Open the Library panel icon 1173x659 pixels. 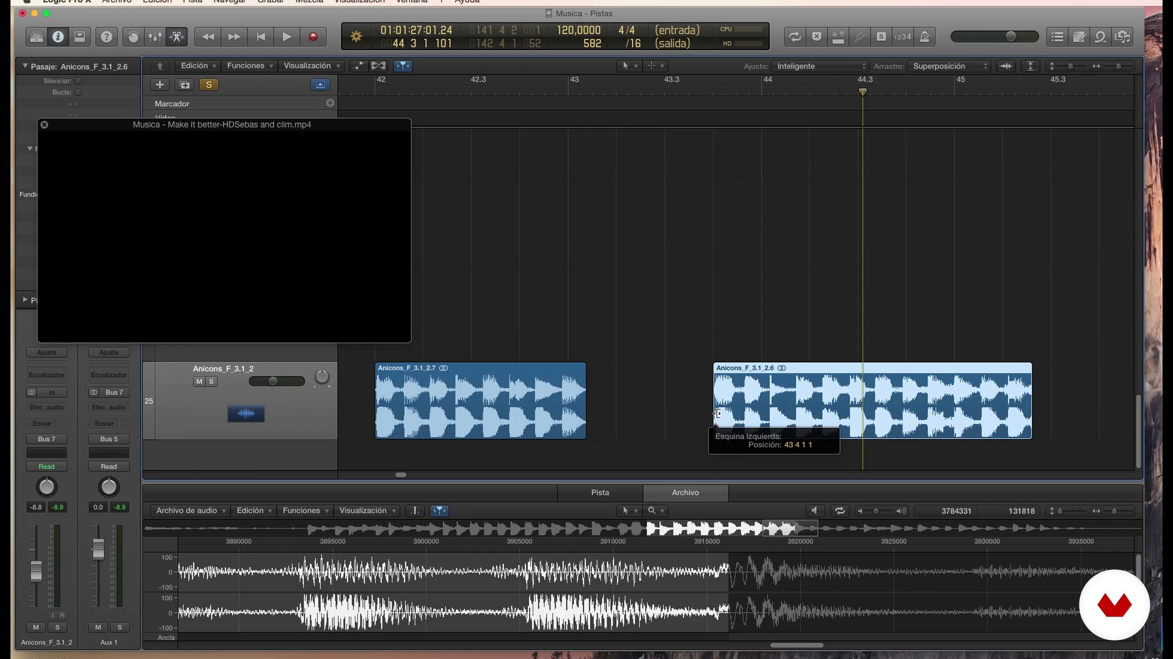36,37
